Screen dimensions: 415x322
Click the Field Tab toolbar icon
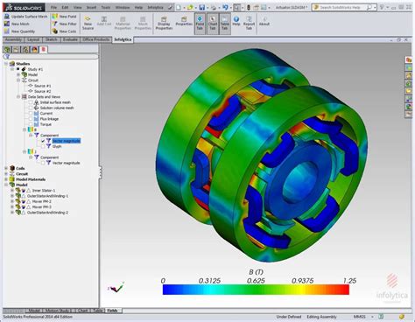click(x=200, y=24)
